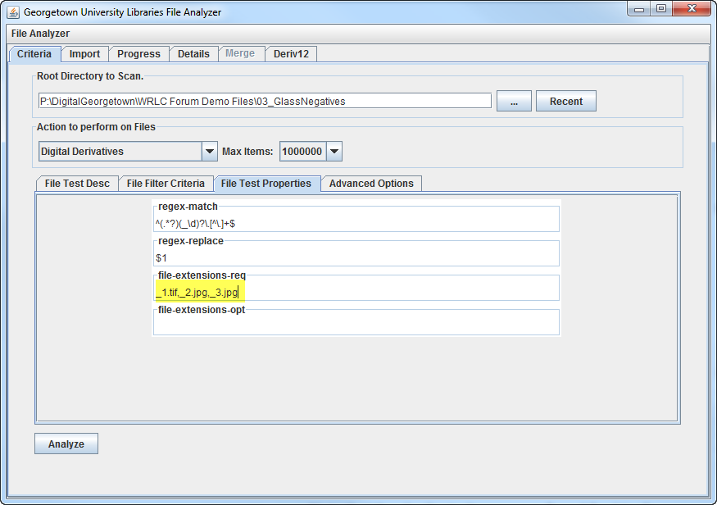The image size is (717, 505).
Task: Select the Details tab
Action: (x=193, y=54)
